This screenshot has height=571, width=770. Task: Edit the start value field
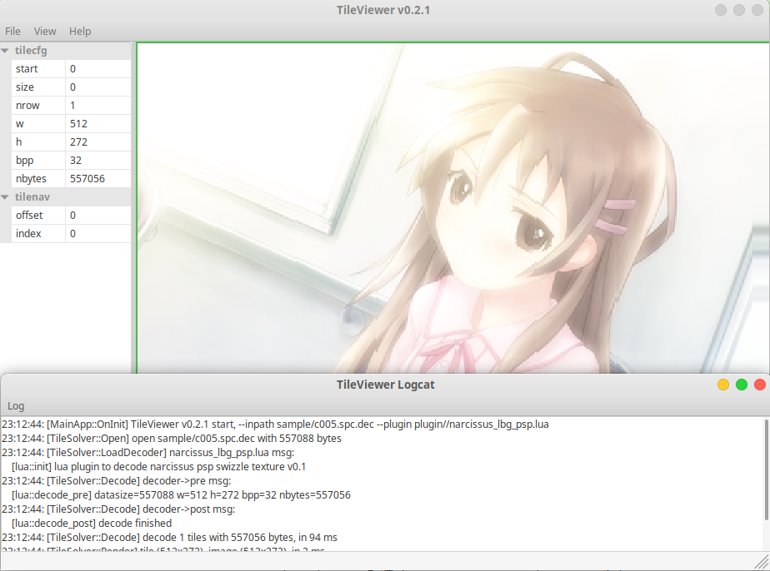point(98,69)
